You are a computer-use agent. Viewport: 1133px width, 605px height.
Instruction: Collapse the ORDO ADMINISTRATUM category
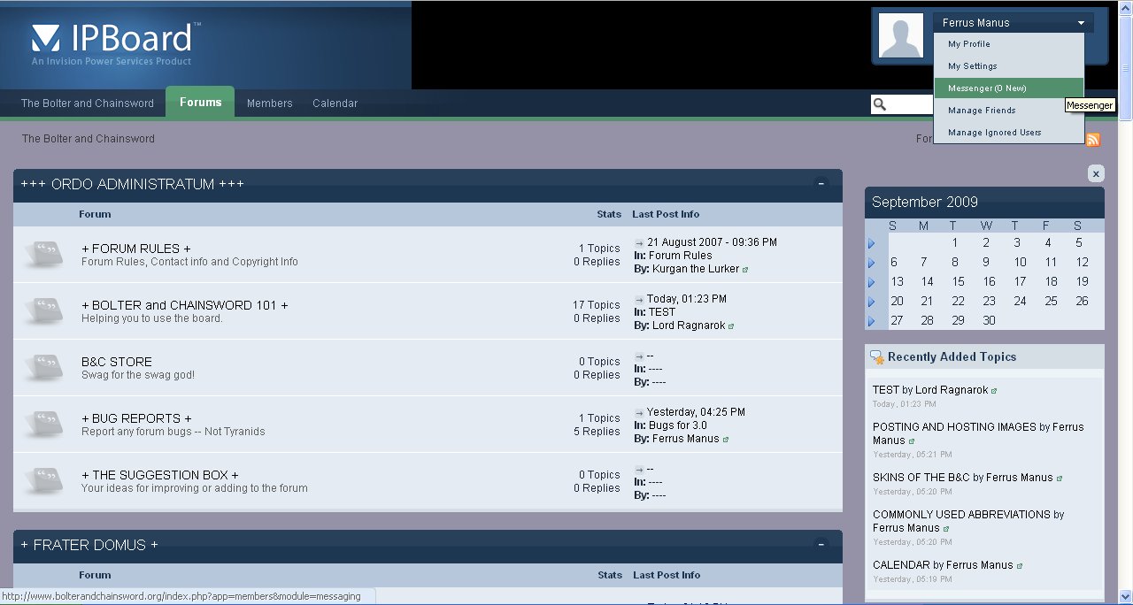(821, 184)
